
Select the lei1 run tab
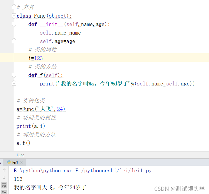15,162
